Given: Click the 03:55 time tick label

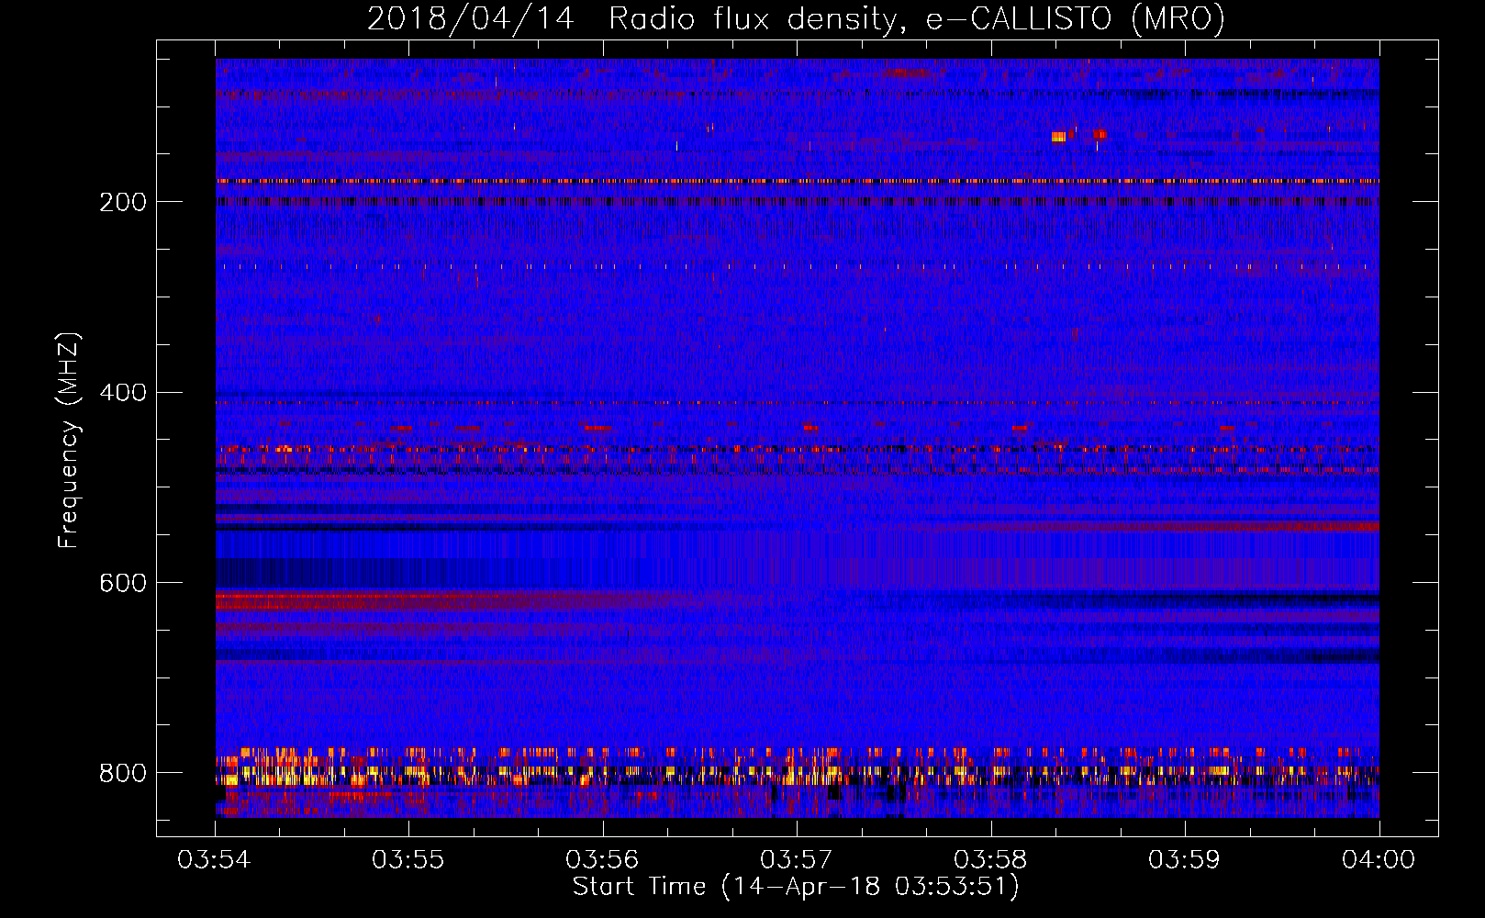Looking at the screenshot, I should pos(408,860).
